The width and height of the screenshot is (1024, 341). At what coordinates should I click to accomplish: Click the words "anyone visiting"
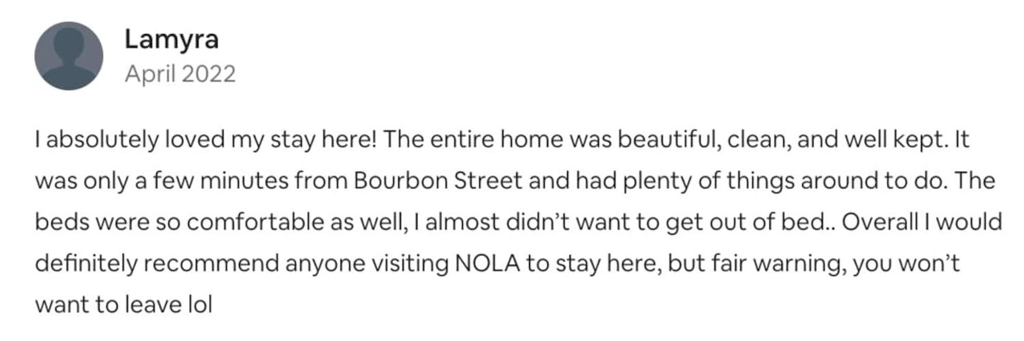pyautogui.click(x=367, y=264)
